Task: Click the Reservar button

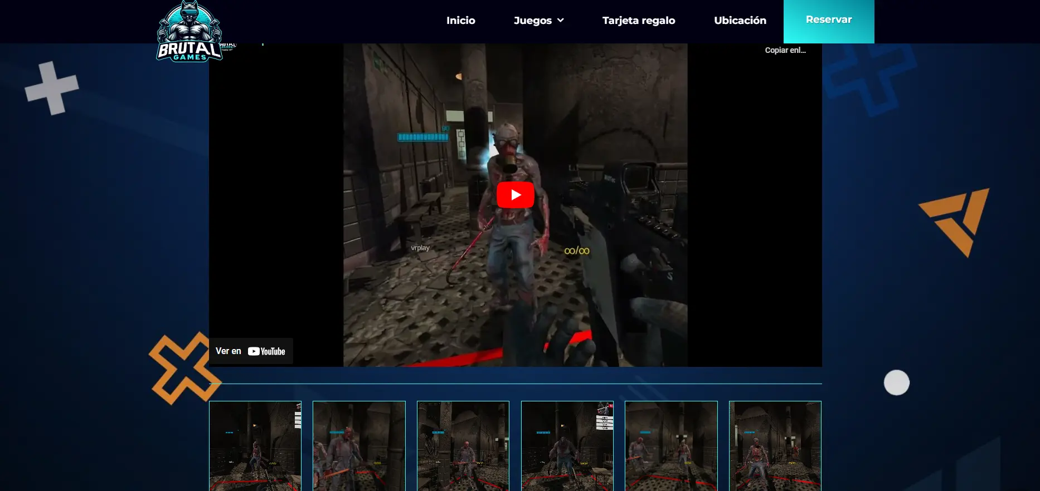Action: (829, 21)
